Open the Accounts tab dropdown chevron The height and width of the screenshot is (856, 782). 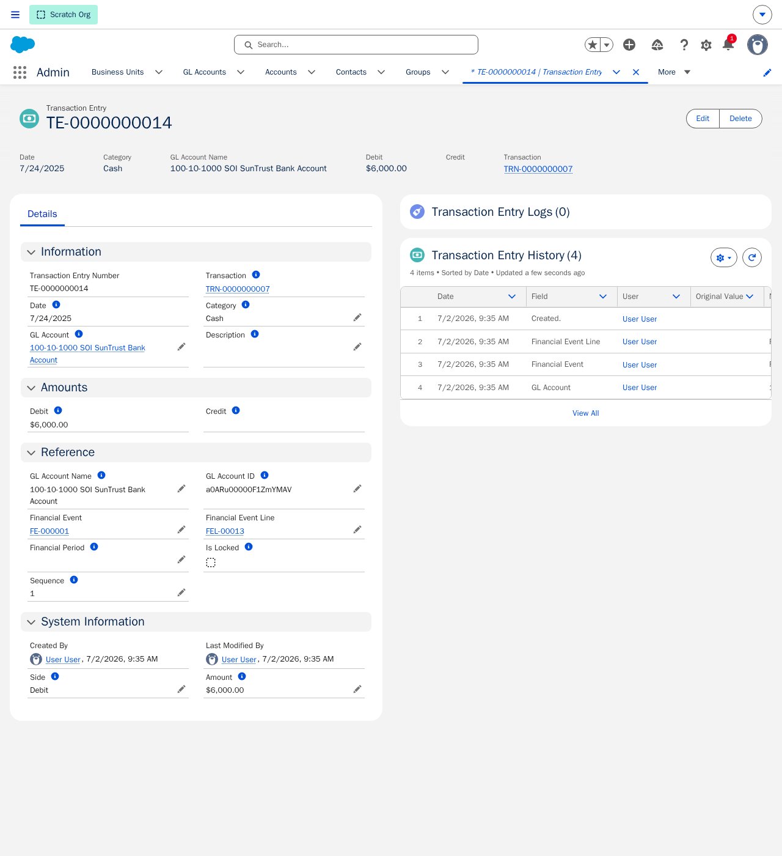(x=312, y=72)
